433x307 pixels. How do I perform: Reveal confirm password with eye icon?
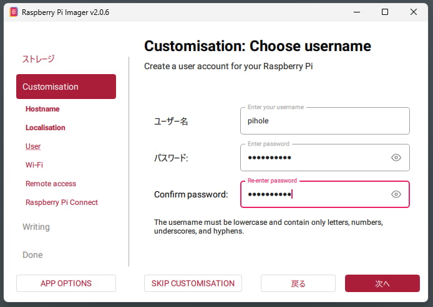396,194
